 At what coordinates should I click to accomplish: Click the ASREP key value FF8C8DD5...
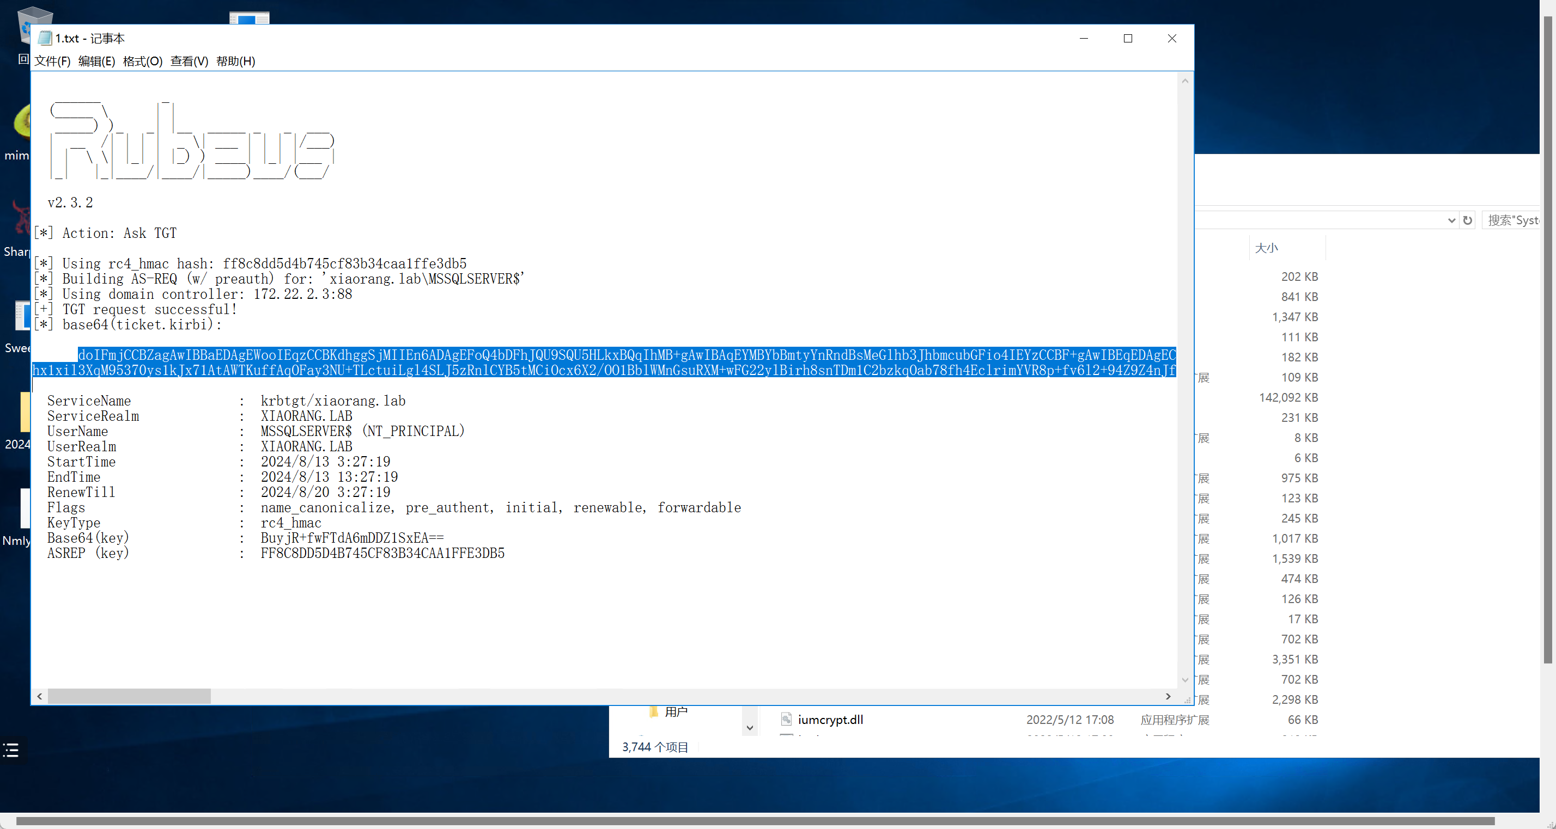coord(382,553)
